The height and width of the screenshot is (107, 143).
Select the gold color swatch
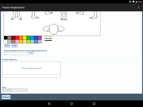21,42
